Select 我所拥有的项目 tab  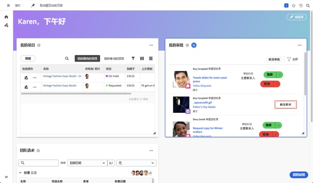point(87,58)
